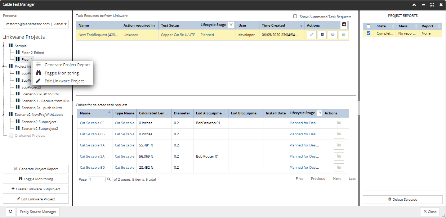Click chart action icon for Cat 5e cable 0F
446x218 pixels.
tap(339, 123)
